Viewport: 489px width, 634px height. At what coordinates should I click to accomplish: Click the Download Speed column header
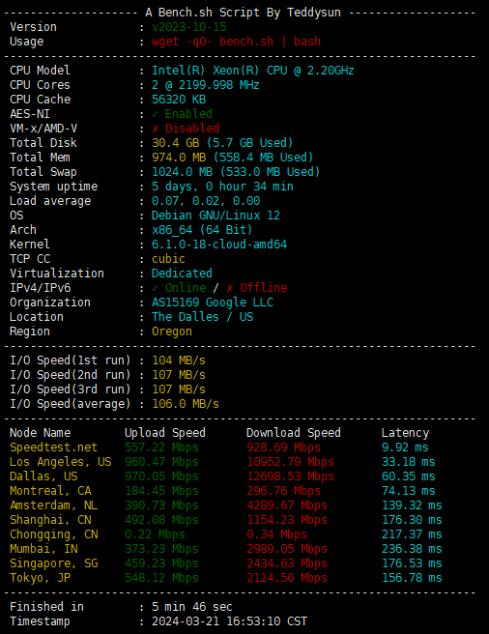[x=293, y=433]
